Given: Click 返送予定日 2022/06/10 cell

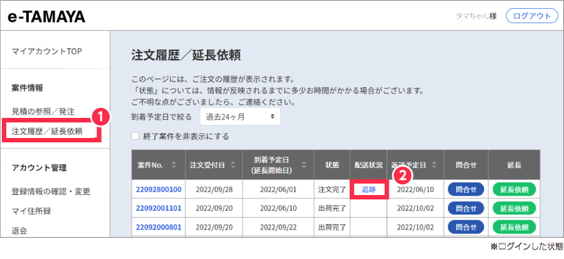Looking at the screenshot, I should point(415,189).
